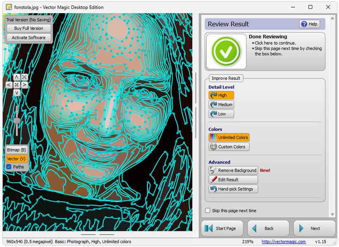Click the zoom slider handle

(x=17, y=121)
